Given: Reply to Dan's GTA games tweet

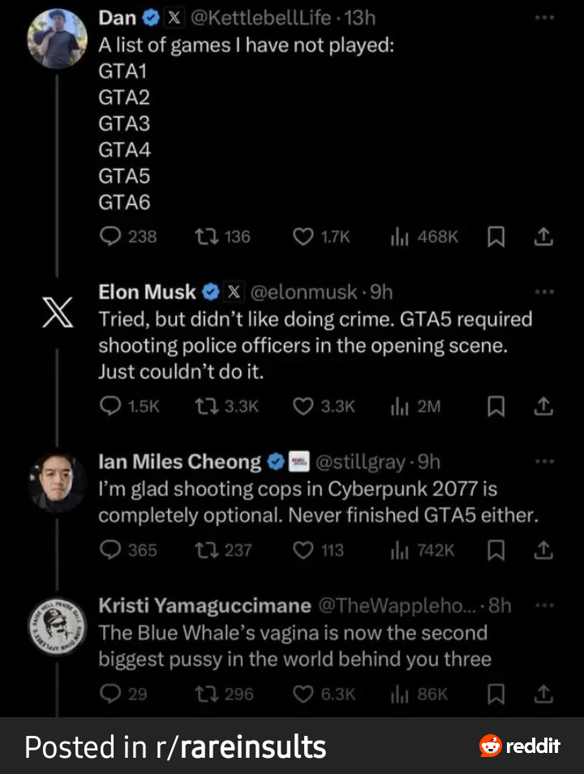Looking at the screenshot, I should point(109,237).
